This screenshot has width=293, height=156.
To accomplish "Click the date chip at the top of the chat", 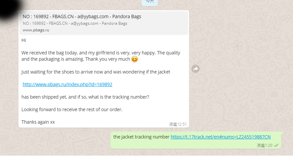I will tap(150, 2).
